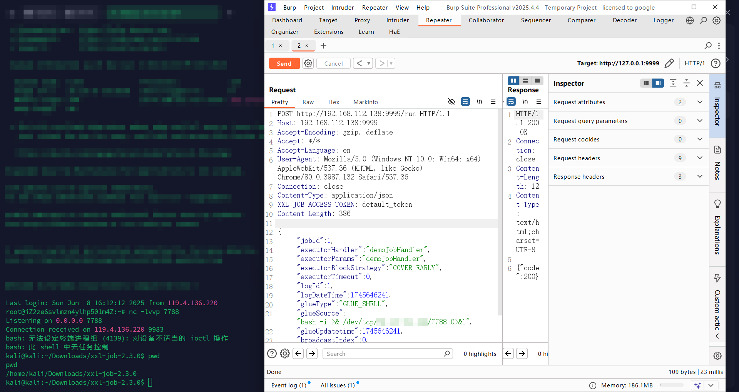This screenshot has width=739, height=392.
Task: Open Repeater tabs kebab menu
Action: pyautogui.click(x=719, y=46)
